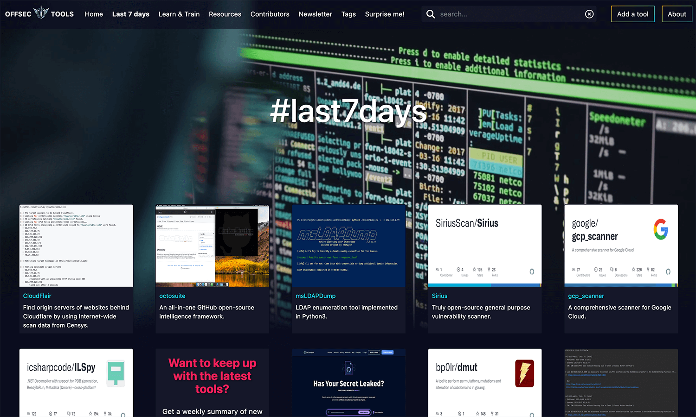Clear the search field with X icon
Image resolution: width=696 pixels, height=417 pixels.
point(589,14)
